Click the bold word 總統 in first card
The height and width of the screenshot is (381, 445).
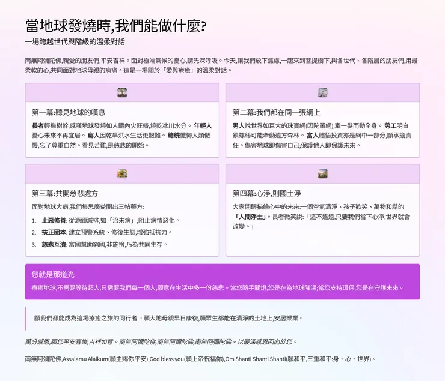pyautogui.click(x=174, y=136)
